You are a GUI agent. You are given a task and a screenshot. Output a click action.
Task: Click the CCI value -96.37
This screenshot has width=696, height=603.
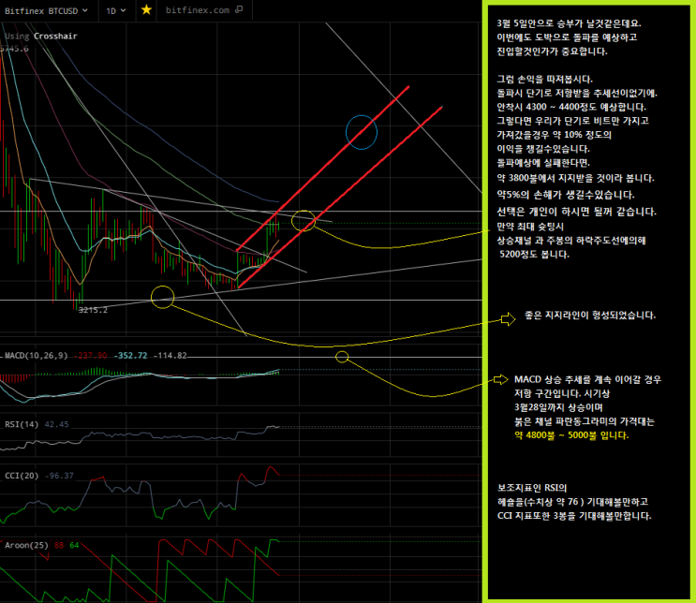pyautogui.click(x=59, y=476)
